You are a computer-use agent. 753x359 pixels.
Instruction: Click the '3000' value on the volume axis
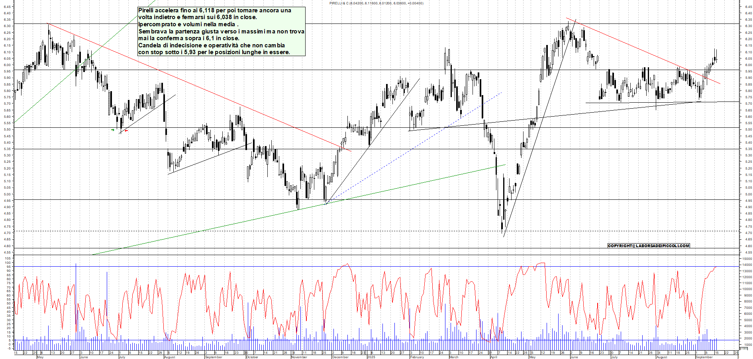748,332
